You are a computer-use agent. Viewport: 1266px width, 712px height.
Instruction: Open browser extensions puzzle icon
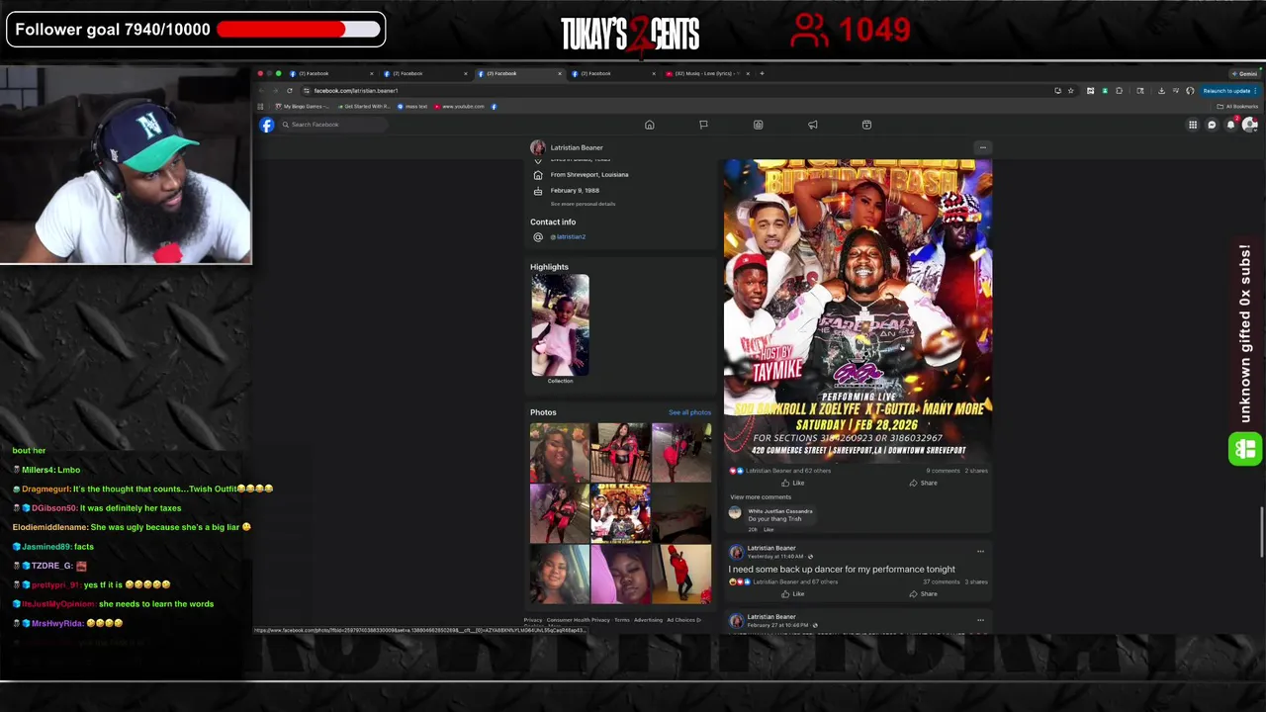click(1119, 90)
